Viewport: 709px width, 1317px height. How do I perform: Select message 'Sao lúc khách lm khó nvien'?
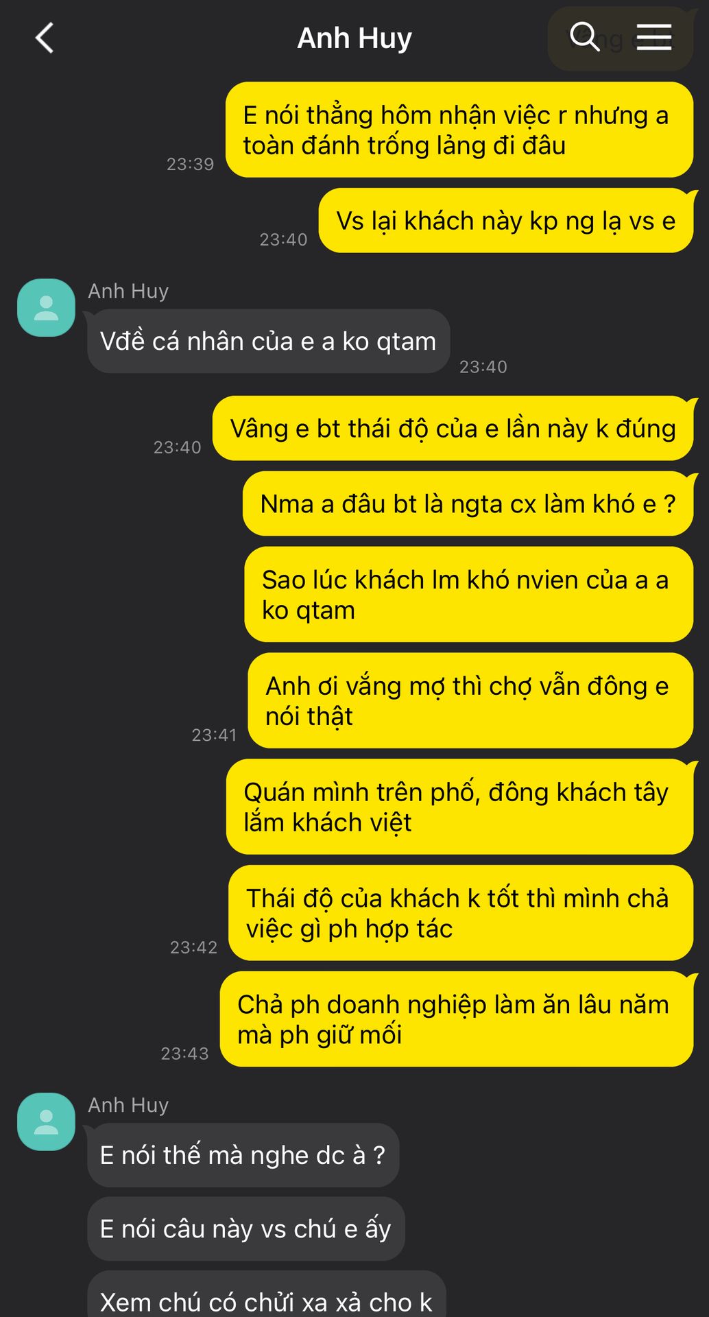click(468, 595)
